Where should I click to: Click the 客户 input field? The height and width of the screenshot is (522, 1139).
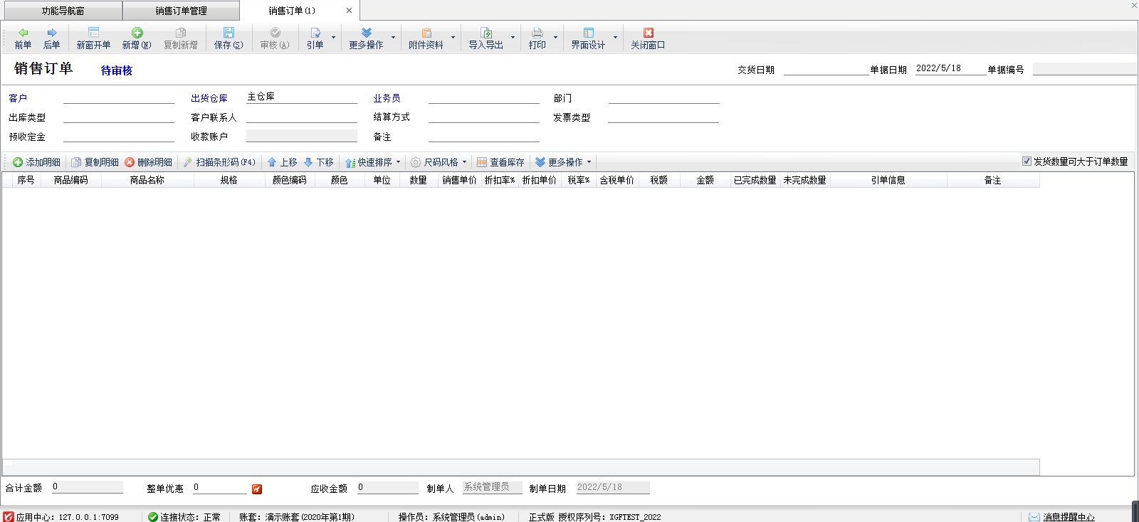(x=118, y=97)
